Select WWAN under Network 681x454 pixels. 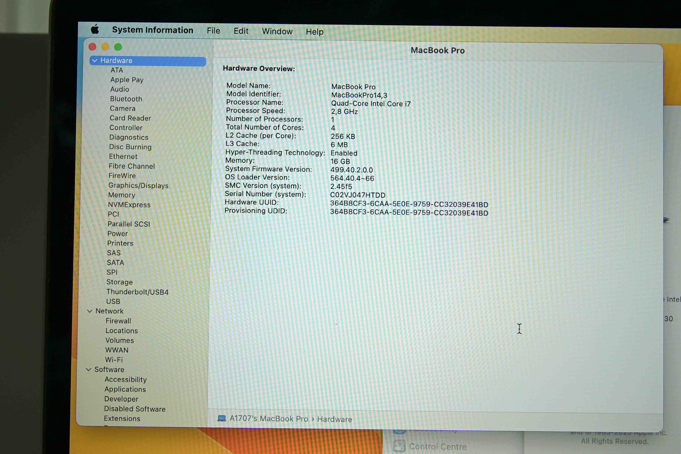click(117, 350)
